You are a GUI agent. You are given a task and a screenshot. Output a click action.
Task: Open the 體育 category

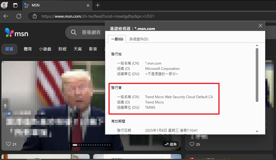28,49
